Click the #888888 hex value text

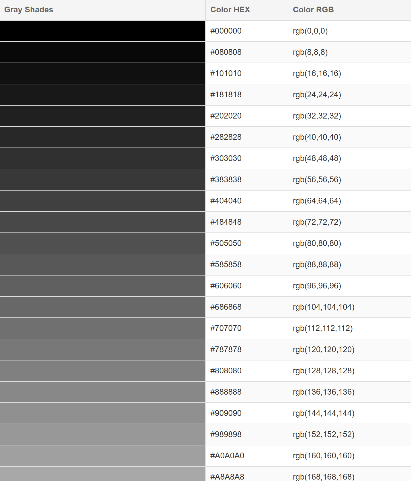coord(226,392)
